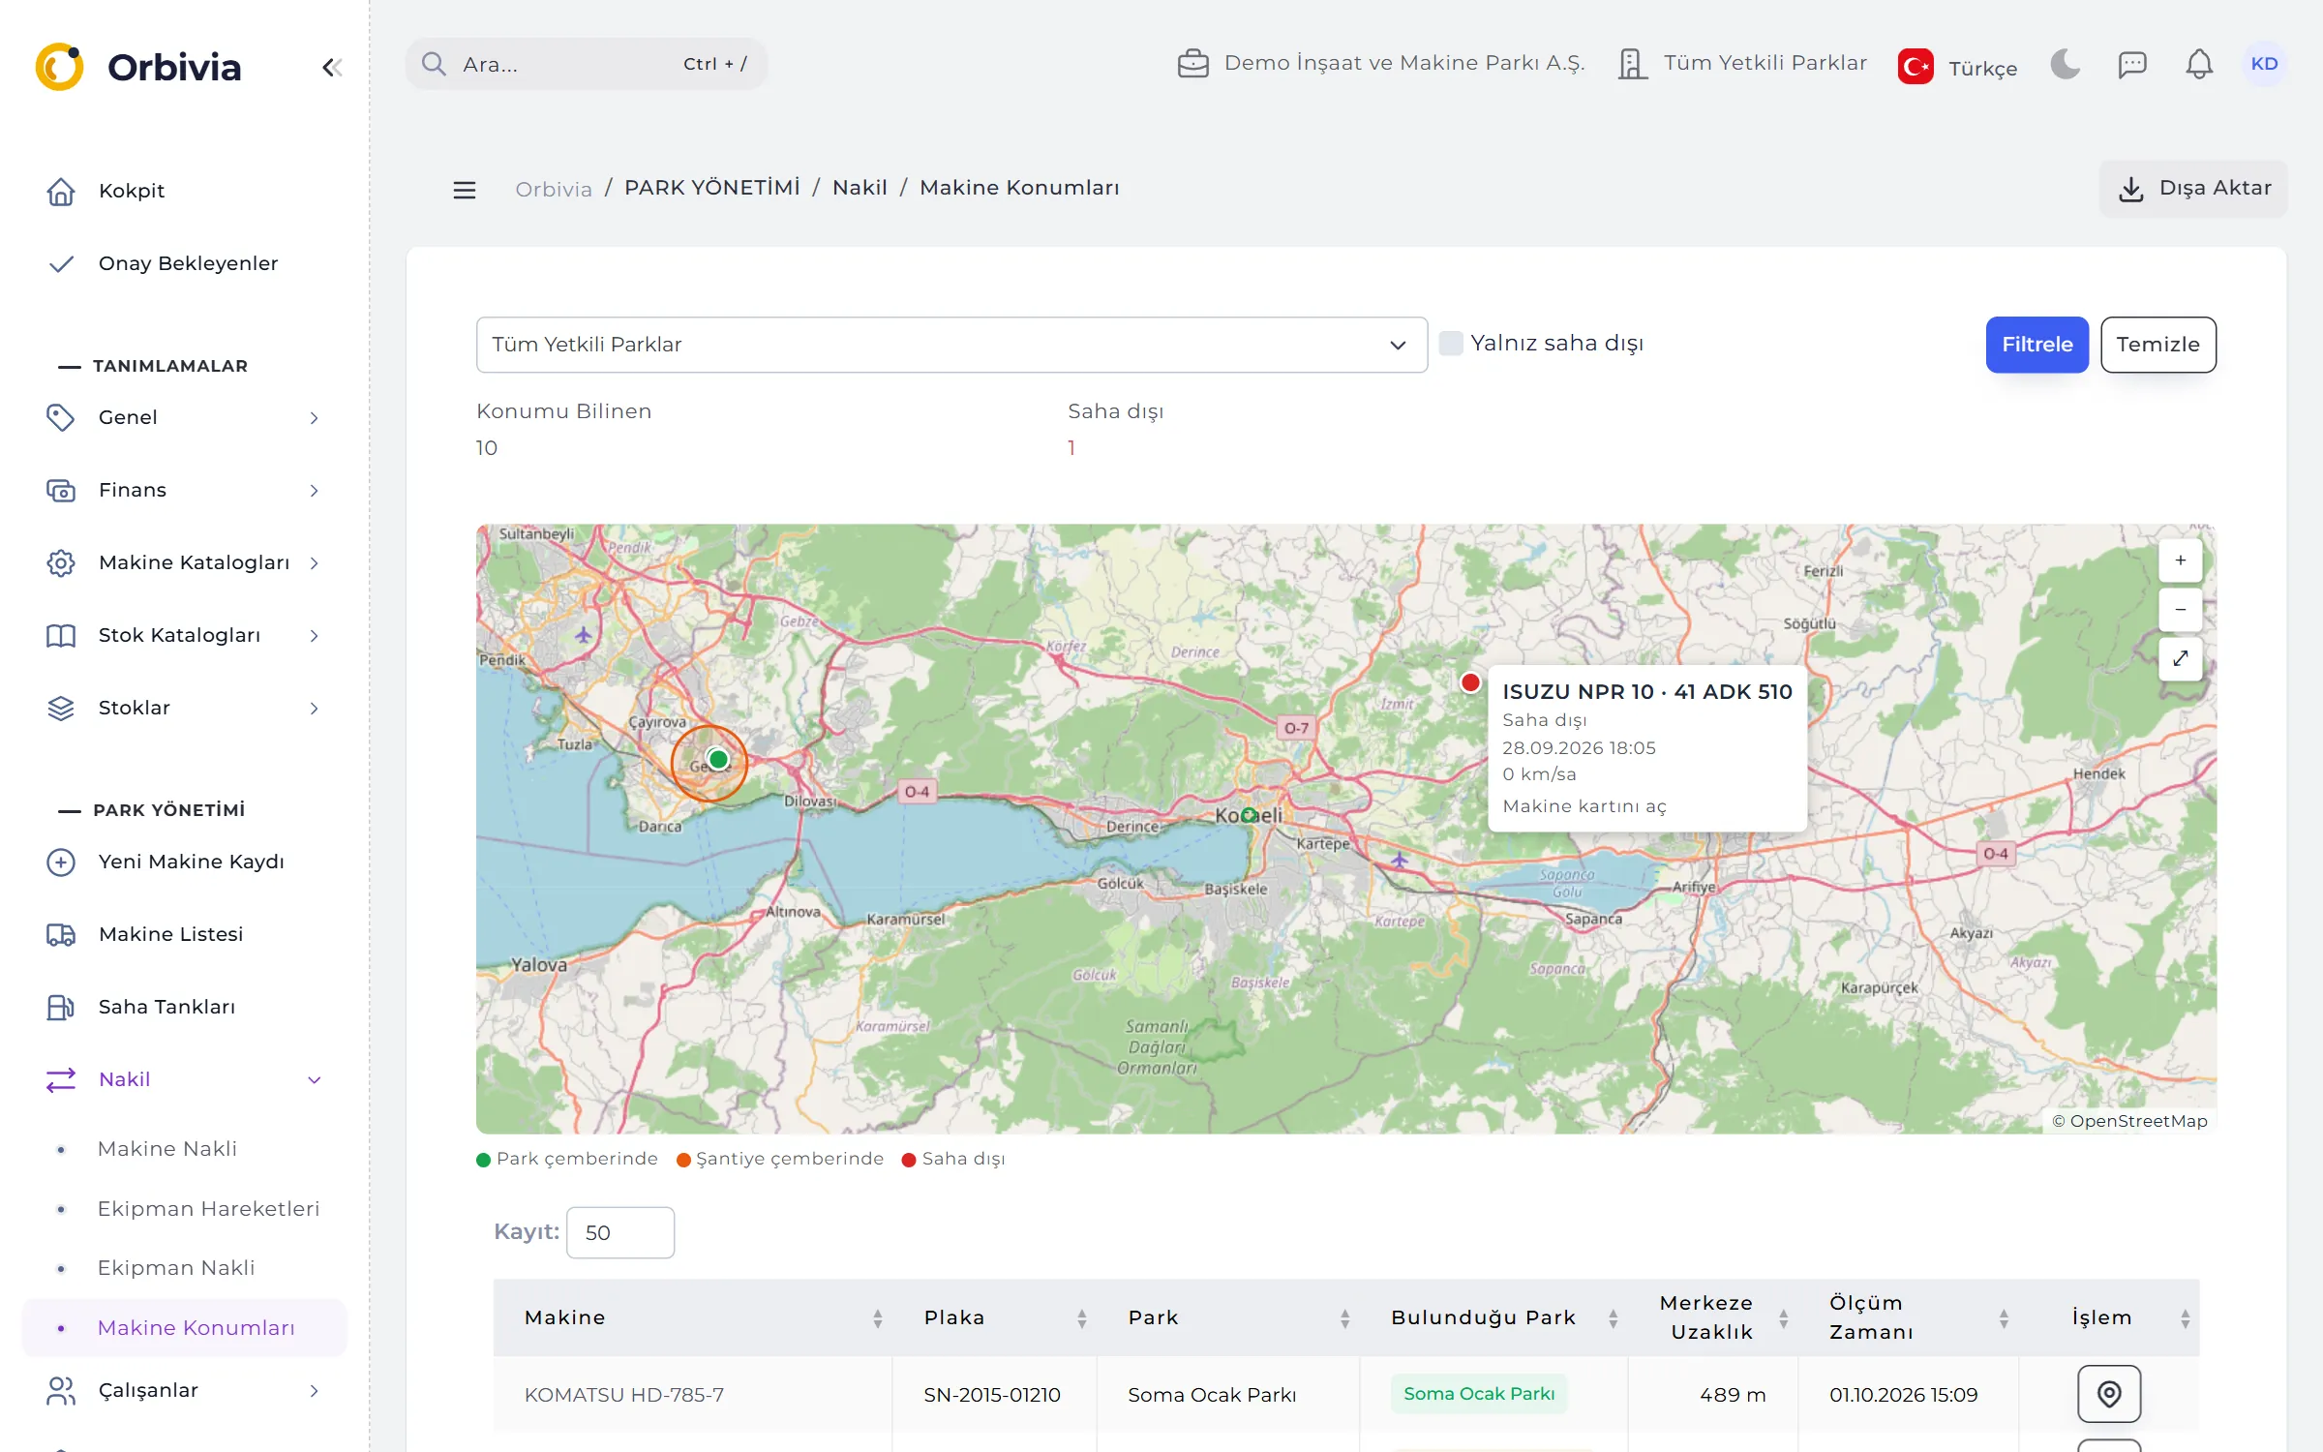2323x1452 pixels.
Task: Click the Temizle button
Action: [x=2157, y=345]
